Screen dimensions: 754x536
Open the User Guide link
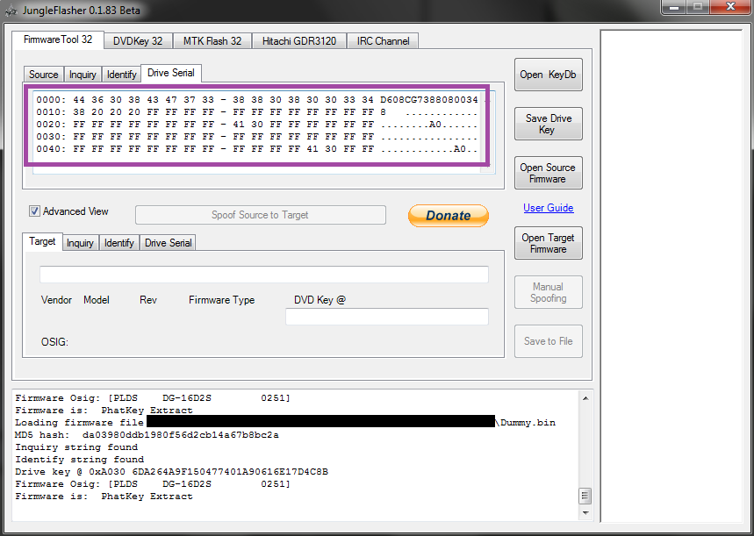coord(549,208)
